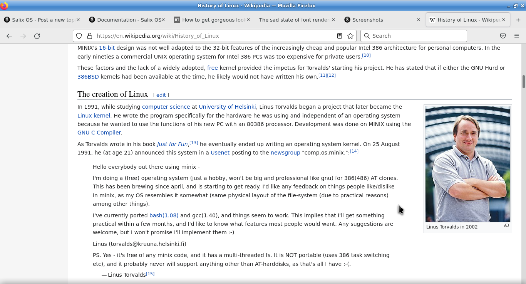Click the Firefox logo in title bar

4,5
